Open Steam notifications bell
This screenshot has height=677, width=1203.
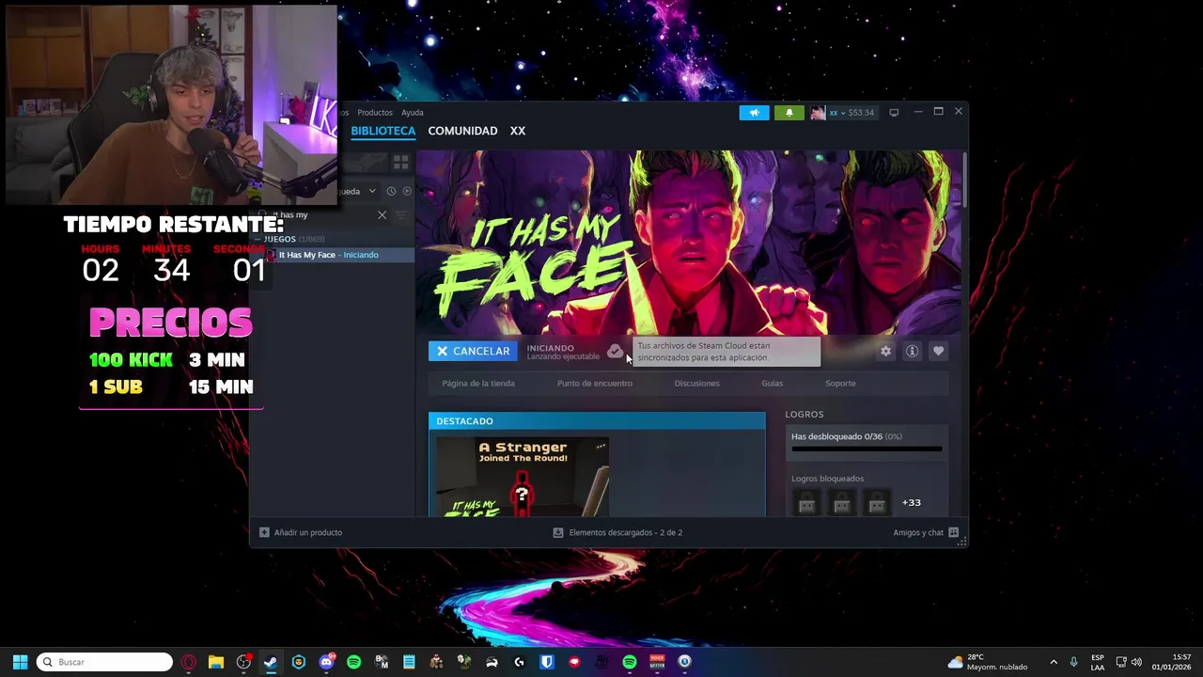click(x=789, y=113)
